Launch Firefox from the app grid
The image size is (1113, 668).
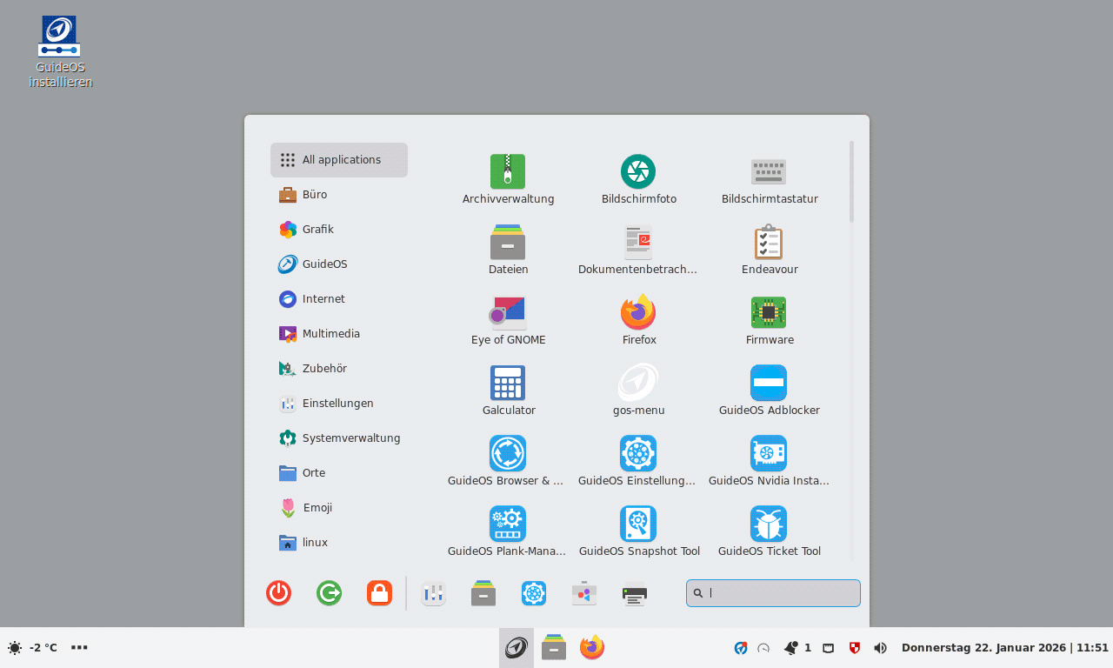[x=638, y=312]
